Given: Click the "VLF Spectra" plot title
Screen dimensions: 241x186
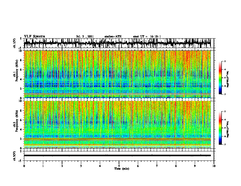Looking at the screenshot, I should point(34,36).
